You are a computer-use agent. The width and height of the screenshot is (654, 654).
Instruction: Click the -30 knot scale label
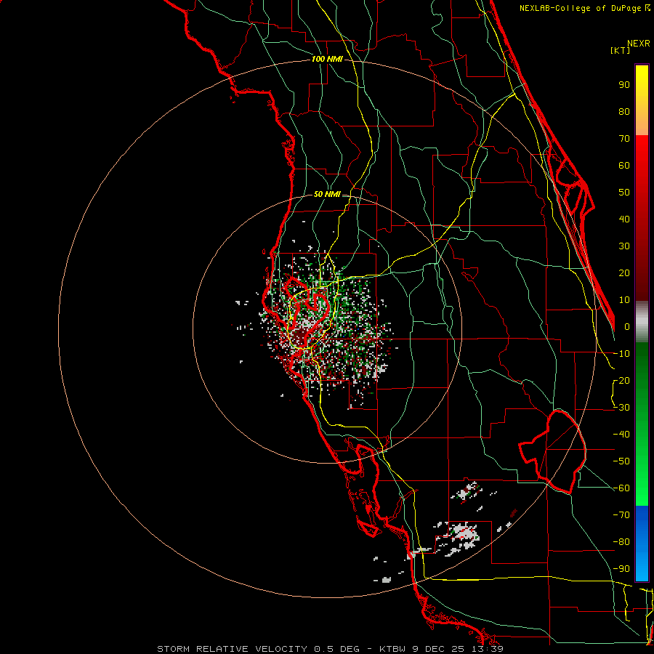click(x=621, y=408)
